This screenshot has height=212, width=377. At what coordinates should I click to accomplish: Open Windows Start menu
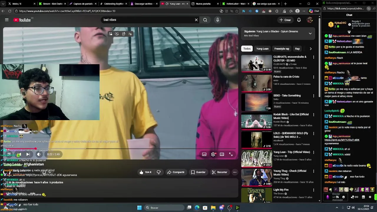pos(139,208)
